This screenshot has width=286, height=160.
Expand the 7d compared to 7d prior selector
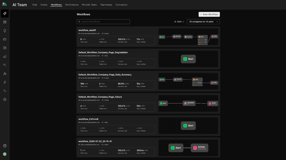coord(203,22)
